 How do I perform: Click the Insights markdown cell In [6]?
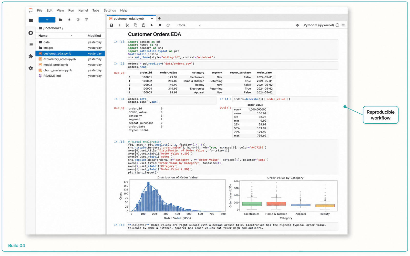click(x=232, y=227)
